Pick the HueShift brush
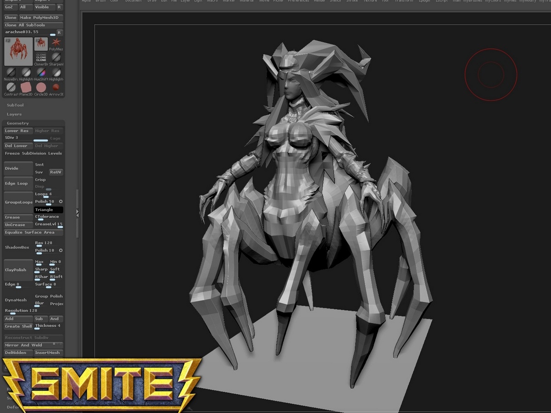This screenshot has height=413, width=551. click(41, 73)
